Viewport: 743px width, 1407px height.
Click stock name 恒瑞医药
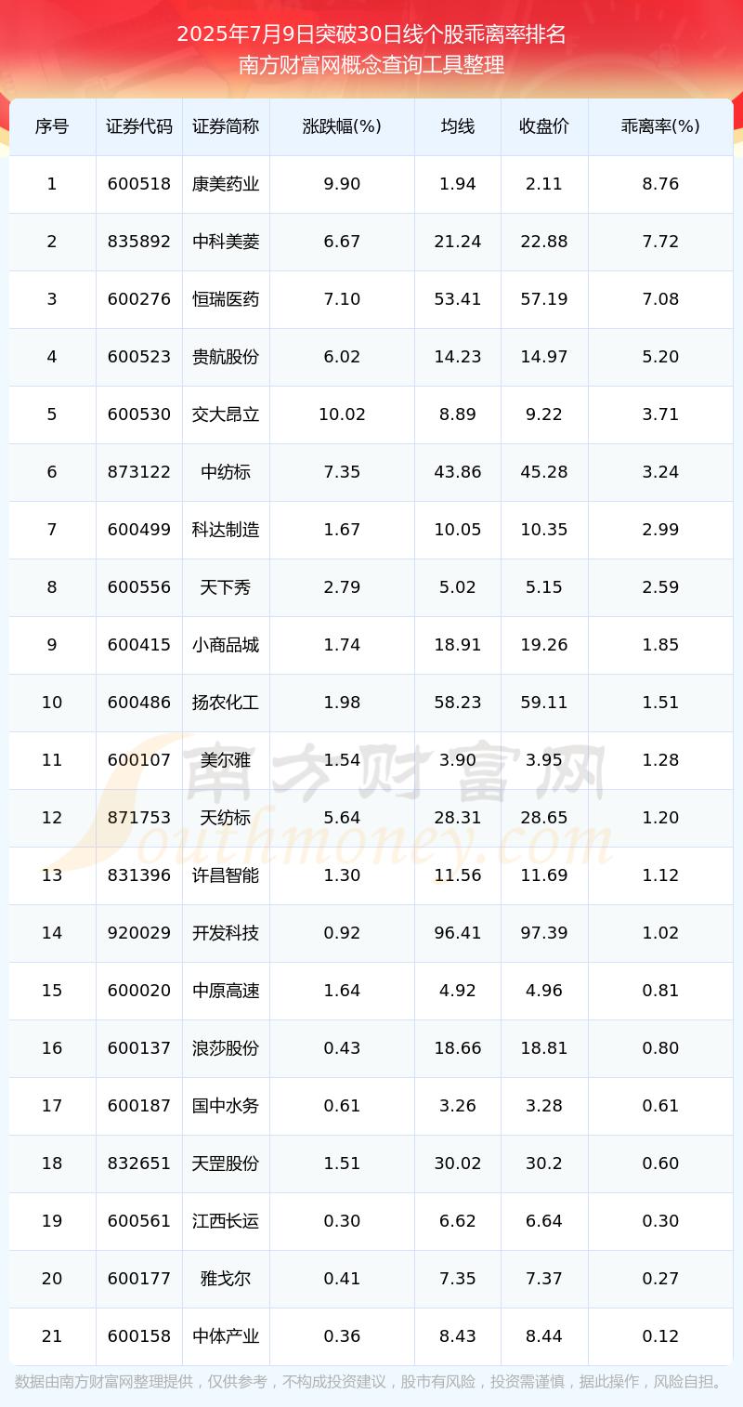(226, 299)
